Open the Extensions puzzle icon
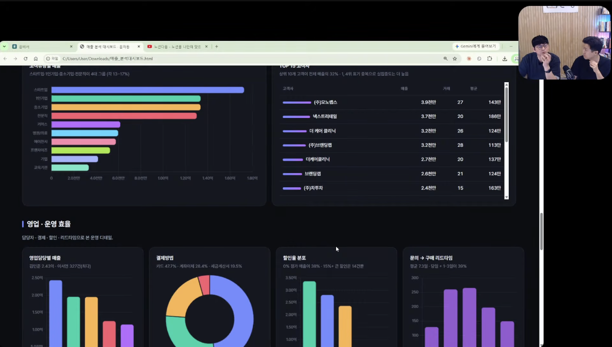 tap(490, 59)
